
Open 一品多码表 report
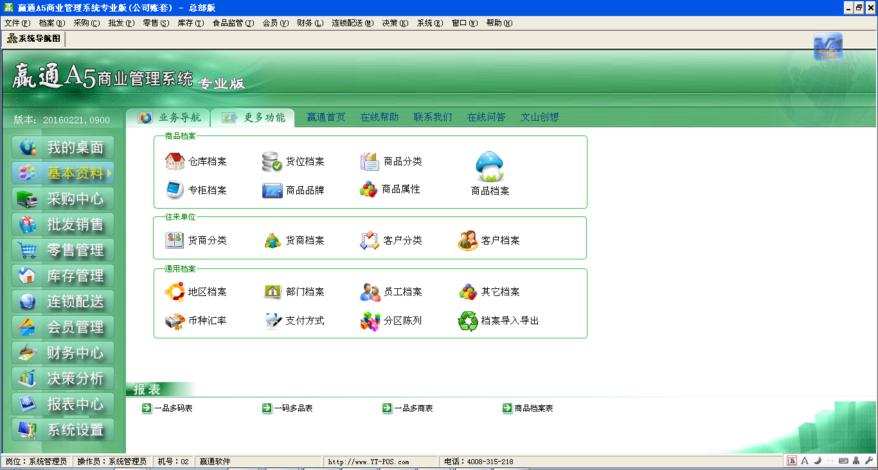pyautogui.click(x=167, y=408)
